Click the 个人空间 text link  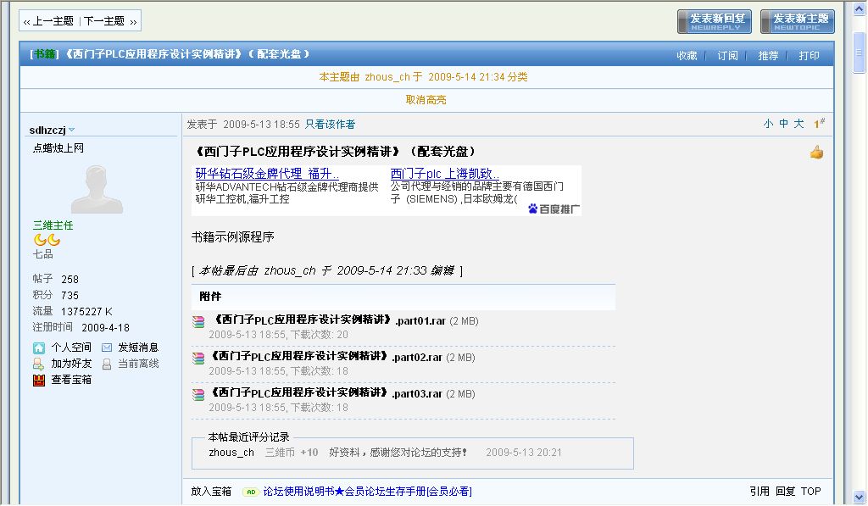point(71,348)
